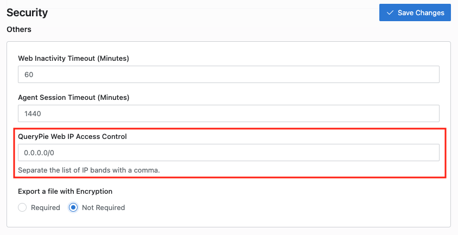458x235 pixels.
Task: Click the helper text about separating IP bands
Action: (x=89, y=170)
